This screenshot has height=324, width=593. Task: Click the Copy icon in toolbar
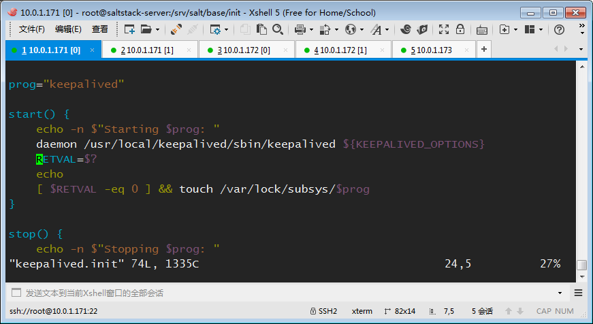click(x=245, y=29)
